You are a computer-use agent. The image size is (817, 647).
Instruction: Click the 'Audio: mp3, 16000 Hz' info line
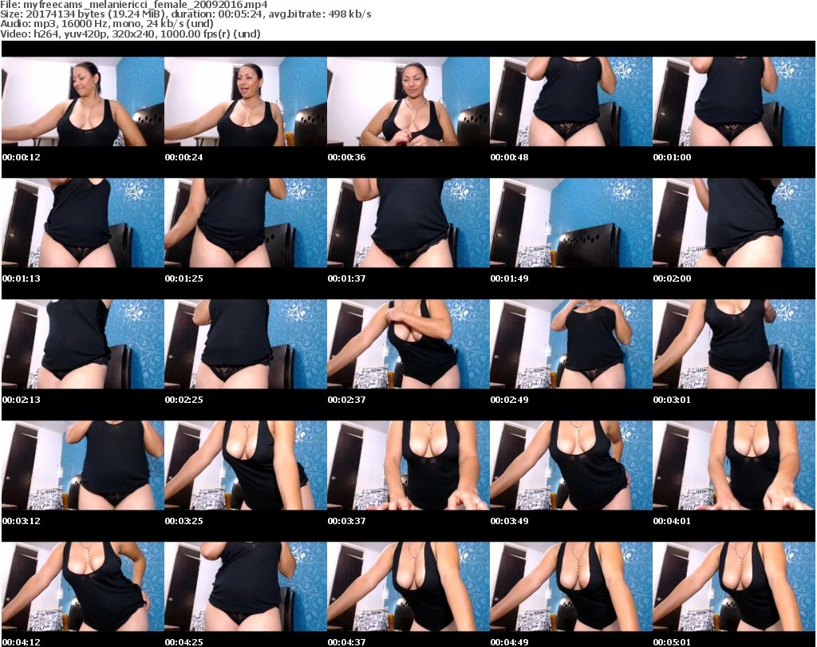point(107,24)
